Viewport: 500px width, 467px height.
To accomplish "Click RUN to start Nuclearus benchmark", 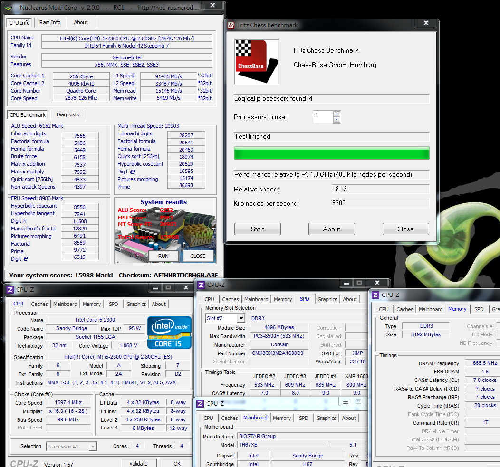I will (x=163, y=256).
